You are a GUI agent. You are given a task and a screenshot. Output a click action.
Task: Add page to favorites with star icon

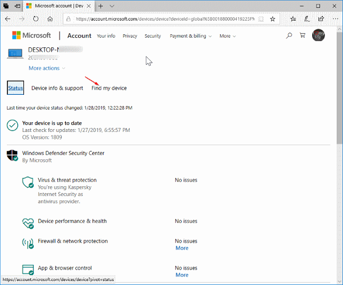tap(273, 19)
